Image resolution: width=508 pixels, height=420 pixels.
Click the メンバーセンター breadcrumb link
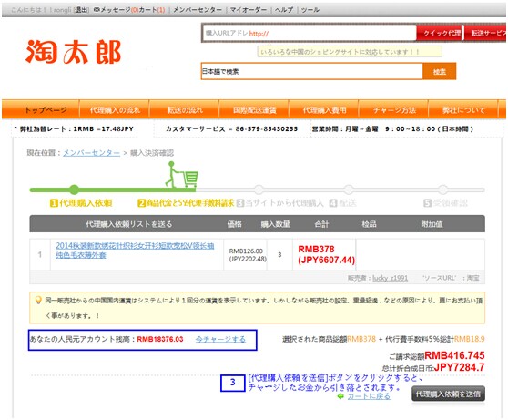tap(91, 153)
